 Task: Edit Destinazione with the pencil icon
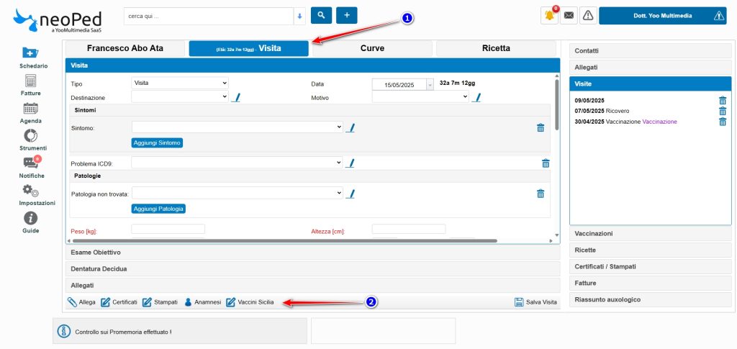pyautogui.click(x=235, y=97)
